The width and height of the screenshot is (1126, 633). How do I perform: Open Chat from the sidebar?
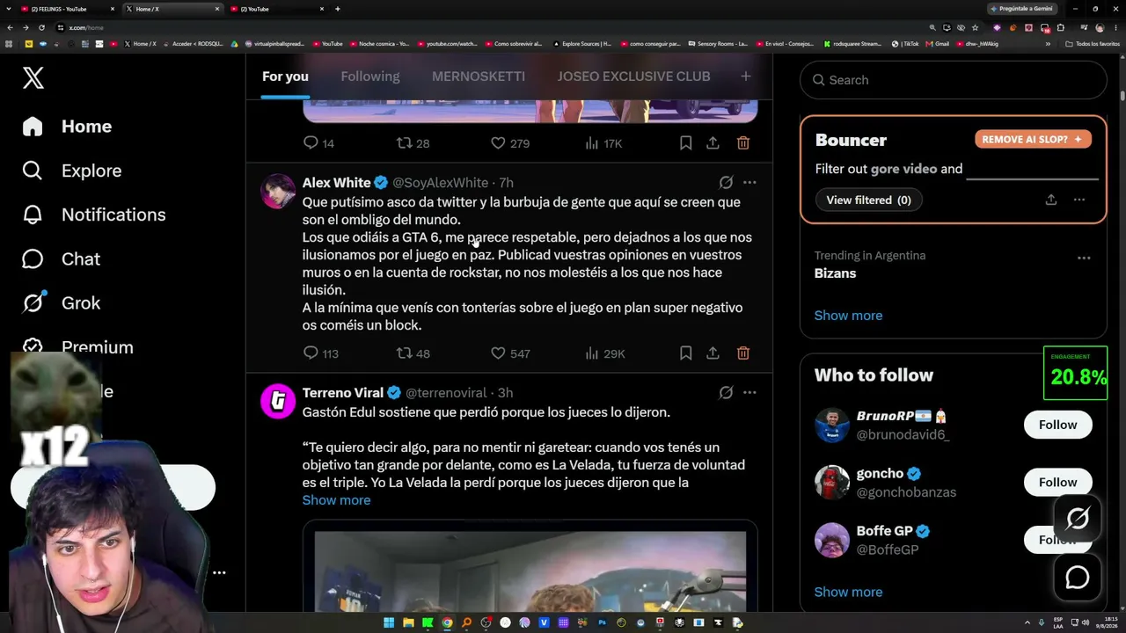[x=62, y=259]
